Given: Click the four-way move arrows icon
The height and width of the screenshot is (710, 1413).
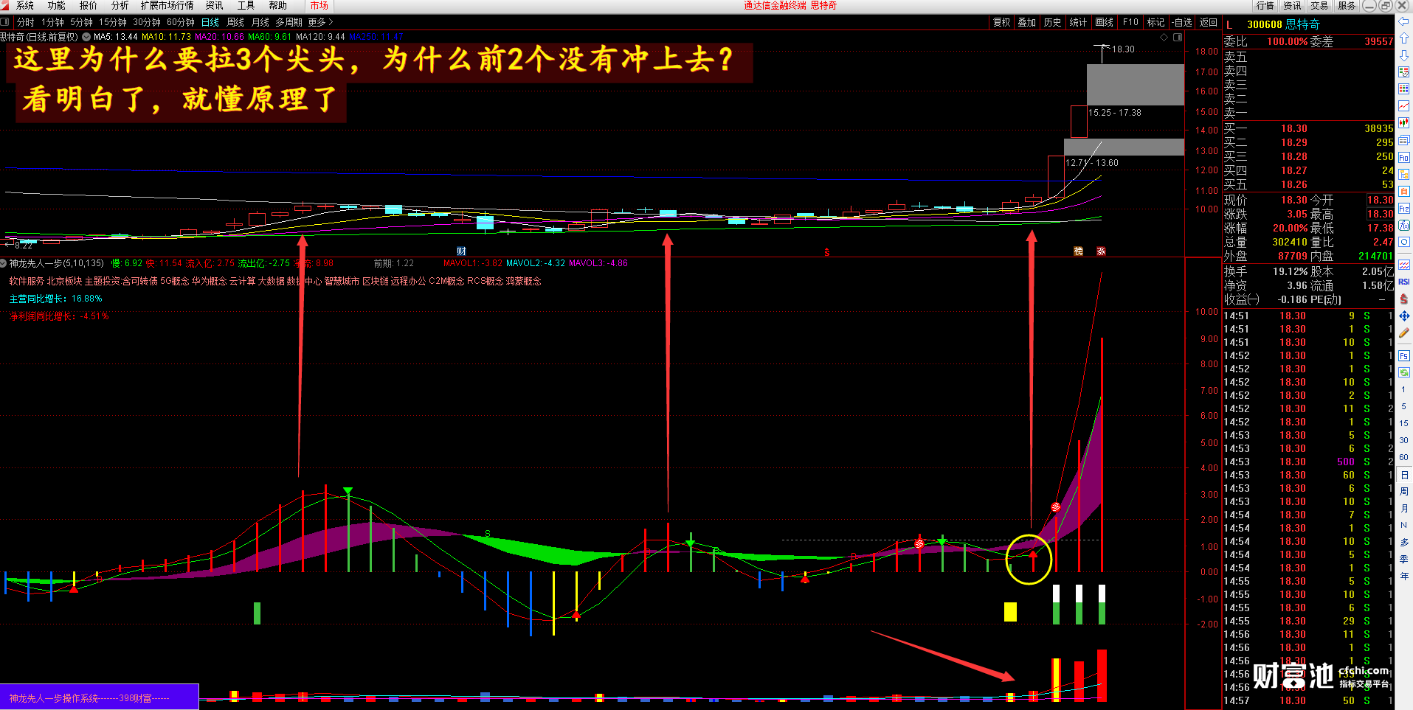Looking at the screenshot, I should 1403,316.
